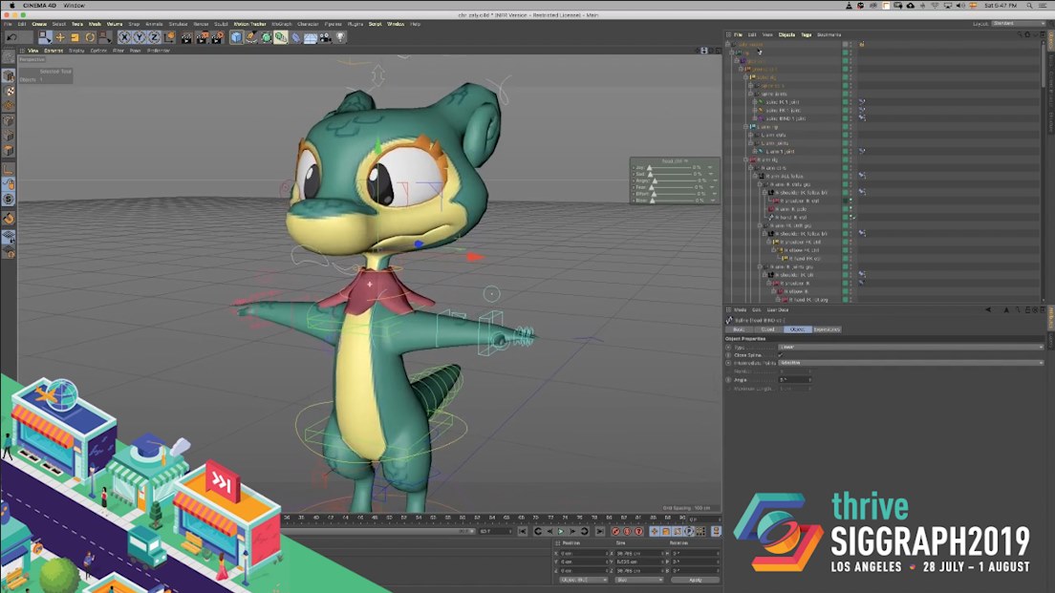The image size is (1055, 593).
Task: Open the Intermediate Points dropdown
Action: click(911, 363)
